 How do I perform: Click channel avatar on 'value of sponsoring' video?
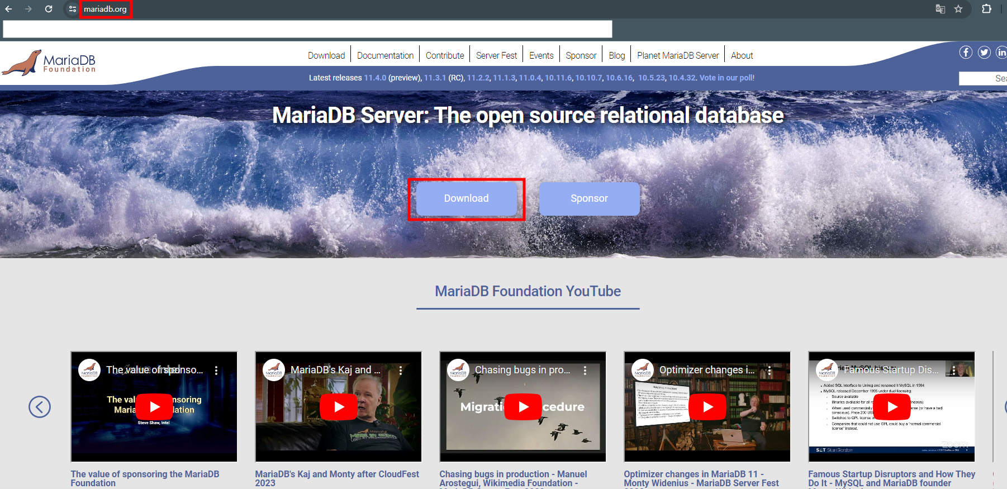tap(89, 370)
